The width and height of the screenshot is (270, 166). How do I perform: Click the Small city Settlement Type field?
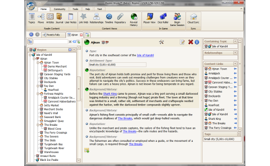point(118,65)
